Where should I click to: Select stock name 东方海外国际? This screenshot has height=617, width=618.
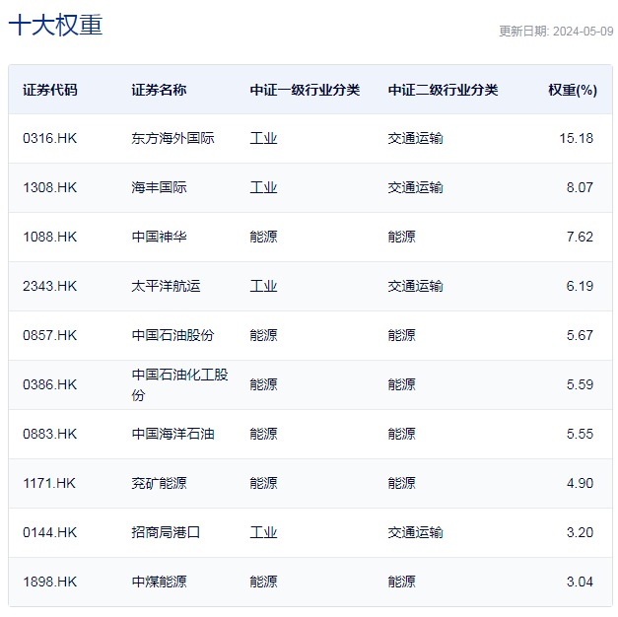[172, 138]
